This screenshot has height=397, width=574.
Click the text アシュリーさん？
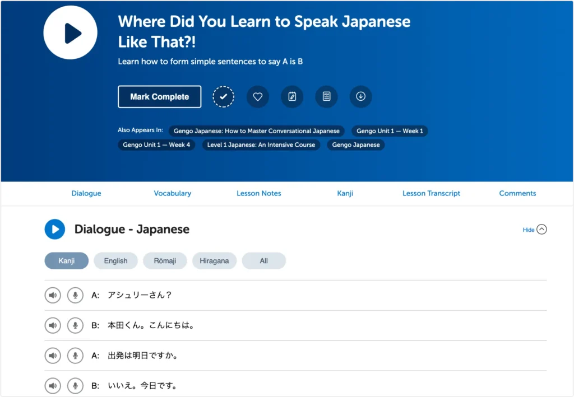click(140, 295)
